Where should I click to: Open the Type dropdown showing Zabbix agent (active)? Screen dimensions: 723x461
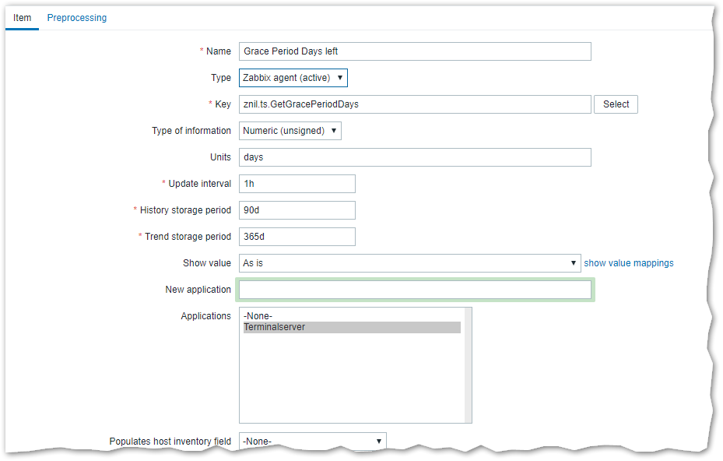[293, 78]
